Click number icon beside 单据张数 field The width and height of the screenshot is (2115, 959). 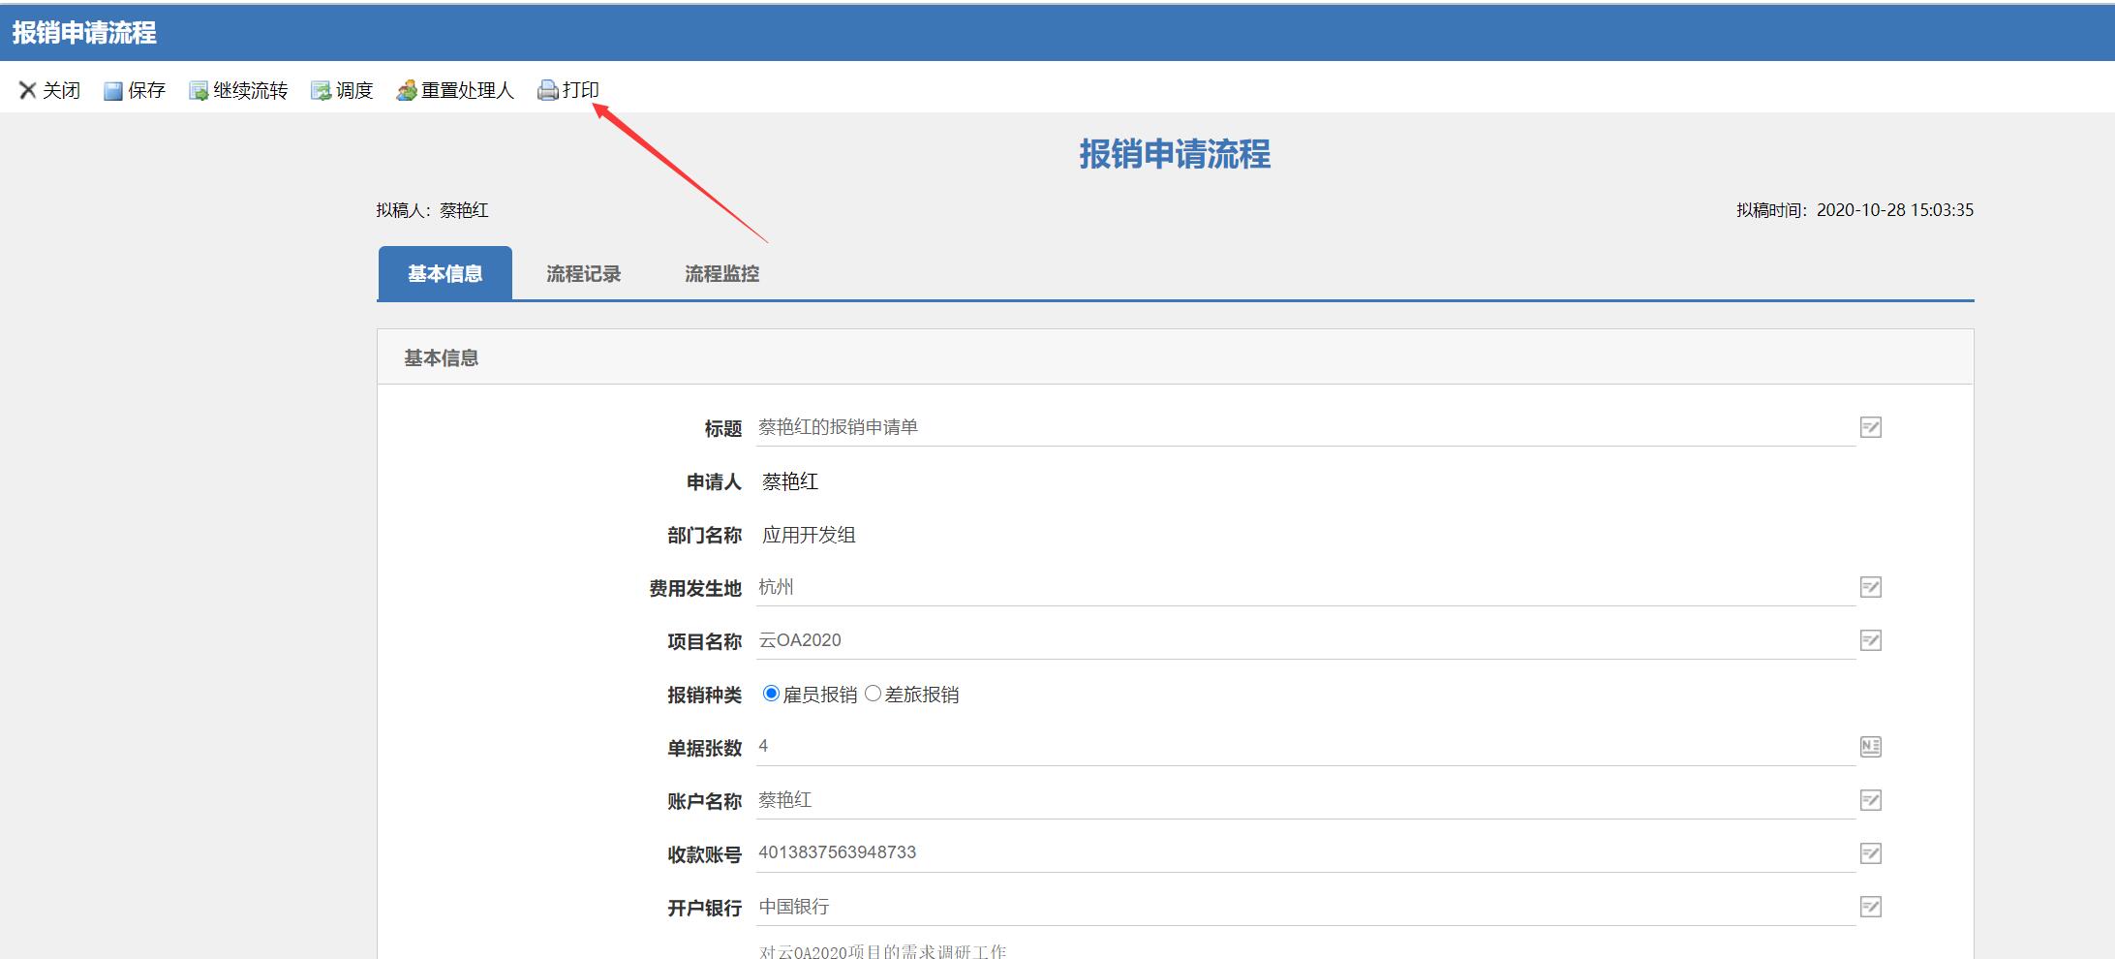(1870, 747)
